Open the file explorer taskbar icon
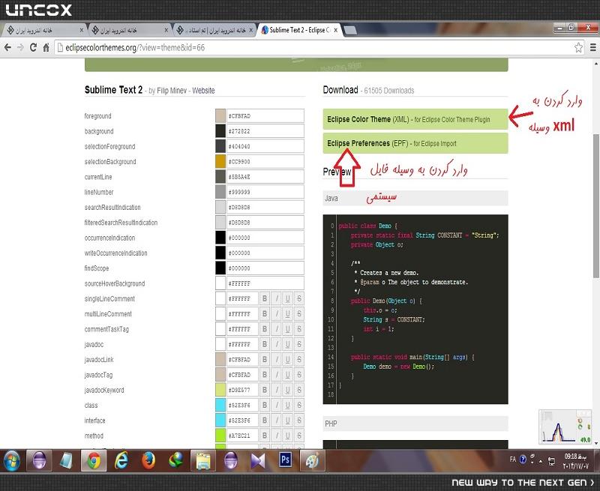 (203, 461)
